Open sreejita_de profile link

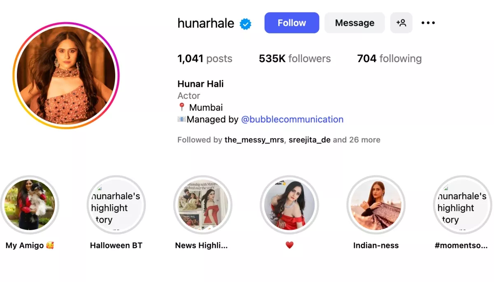(x=310, y=140)
